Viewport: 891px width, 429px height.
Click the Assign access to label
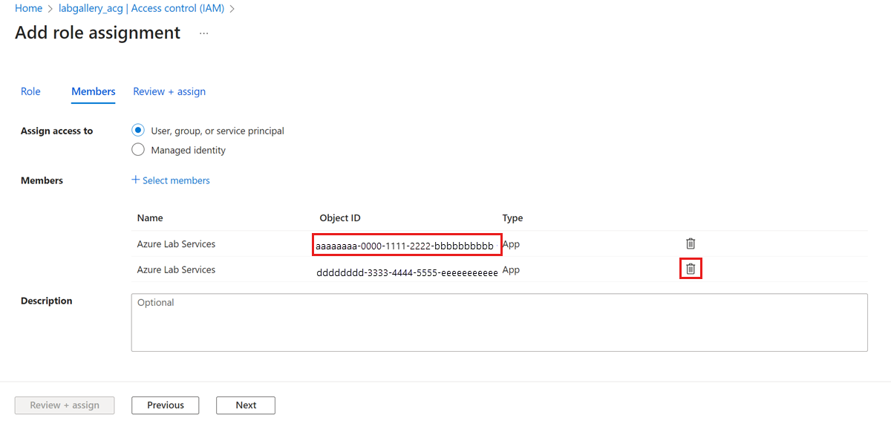[x=57, y=131]
